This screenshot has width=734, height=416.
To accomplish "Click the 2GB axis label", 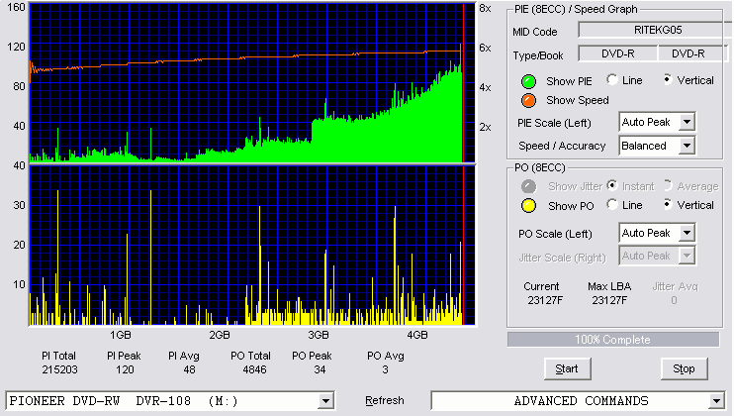I will [219, 335].
